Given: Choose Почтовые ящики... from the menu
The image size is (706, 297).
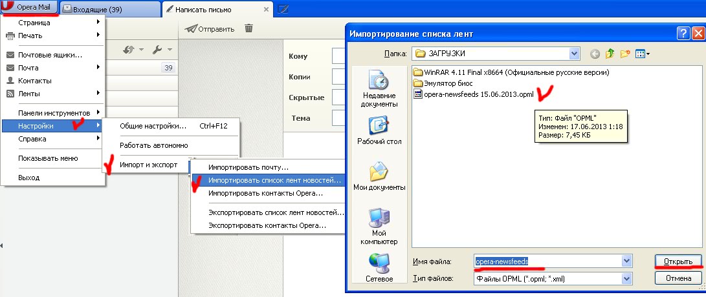Looking at the screenshot, I should [x=53, y=56].
